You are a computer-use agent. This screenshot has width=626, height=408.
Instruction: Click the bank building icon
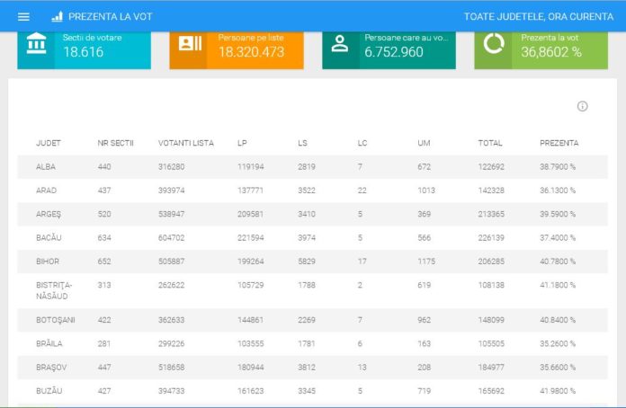click(x=37, y=45)
